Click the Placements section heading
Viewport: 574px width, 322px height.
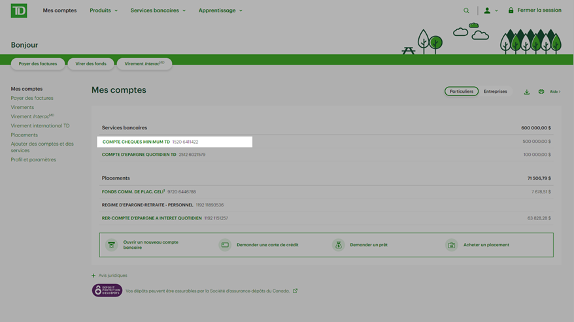point(116,178)
